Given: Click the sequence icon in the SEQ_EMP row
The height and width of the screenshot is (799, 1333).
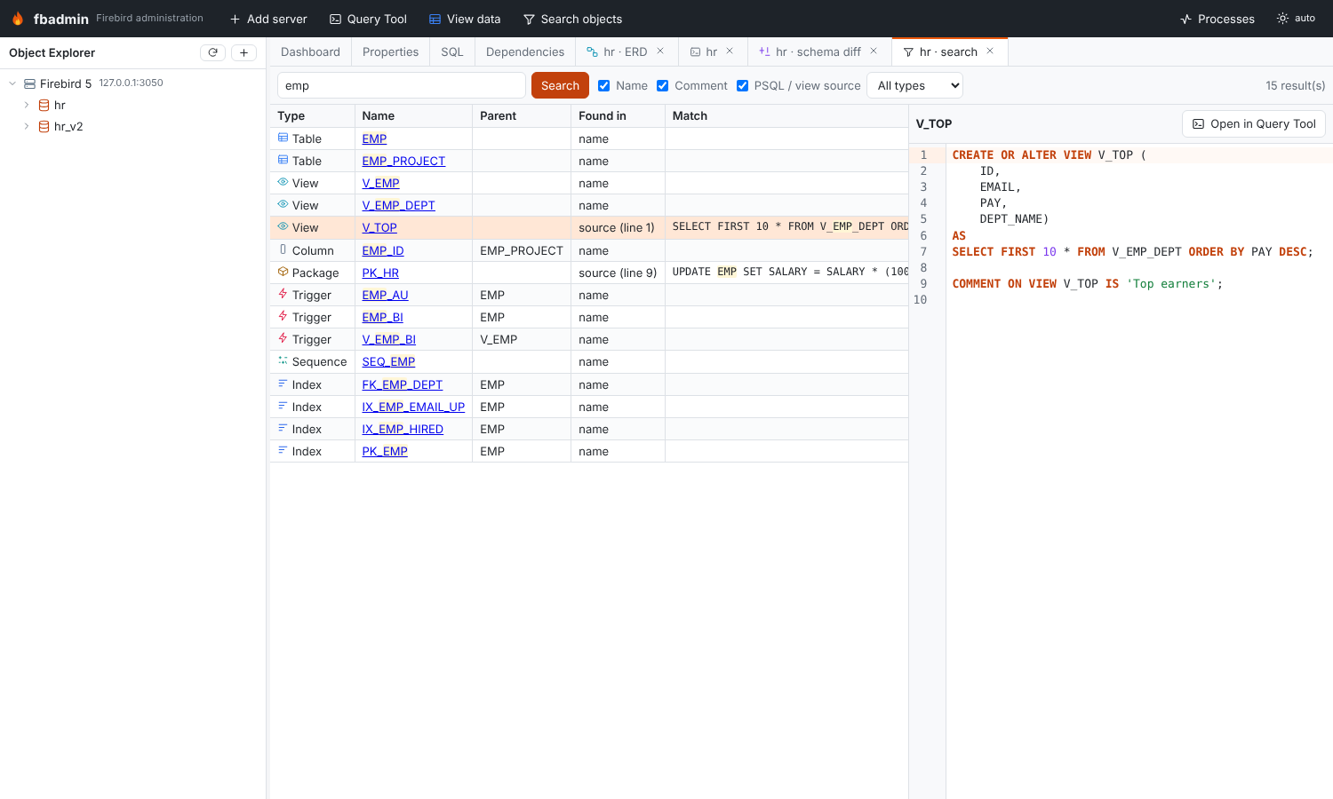Looking at the screenshot, I should click(283, 360).
